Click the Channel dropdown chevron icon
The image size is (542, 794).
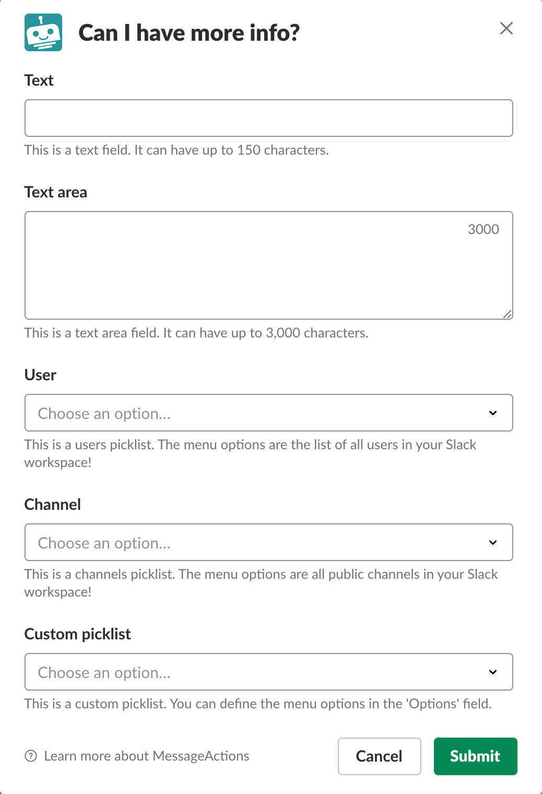[x=493, y=542]
